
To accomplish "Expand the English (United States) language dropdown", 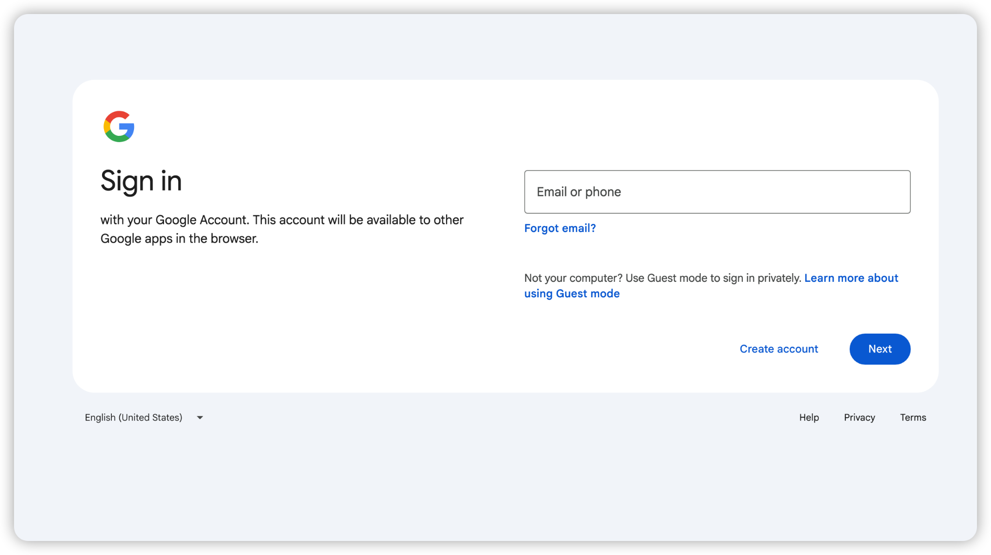I will tap(144, 418).
